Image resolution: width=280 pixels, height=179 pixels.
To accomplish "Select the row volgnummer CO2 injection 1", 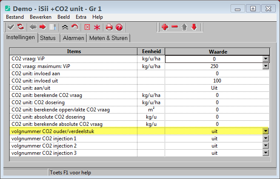I will pyautogui.click(x=140, y=139).
